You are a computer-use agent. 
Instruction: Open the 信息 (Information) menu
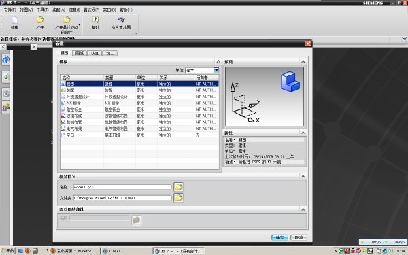pos(74,10)
